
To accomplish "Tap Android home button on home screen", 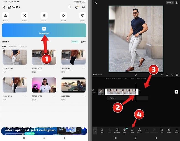I will point(44,138).
